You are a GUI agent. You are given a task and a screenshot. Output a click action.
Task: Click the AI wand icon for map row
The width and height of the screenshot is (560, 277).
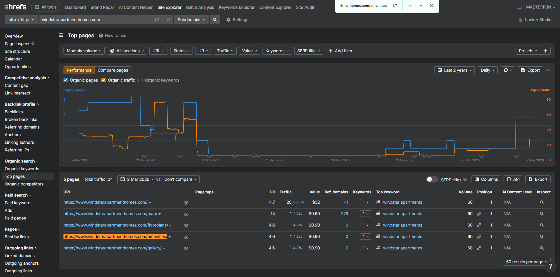click(x=186, y=214)
